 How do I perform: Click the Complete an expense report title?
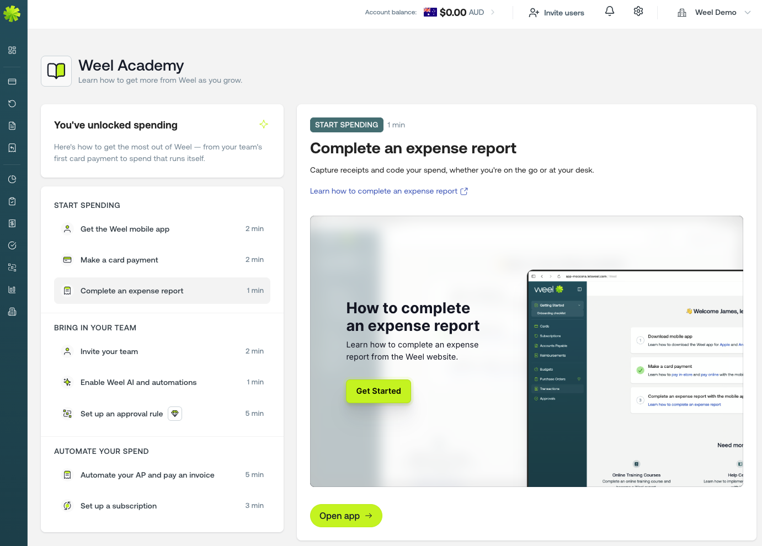coord(413,148)
